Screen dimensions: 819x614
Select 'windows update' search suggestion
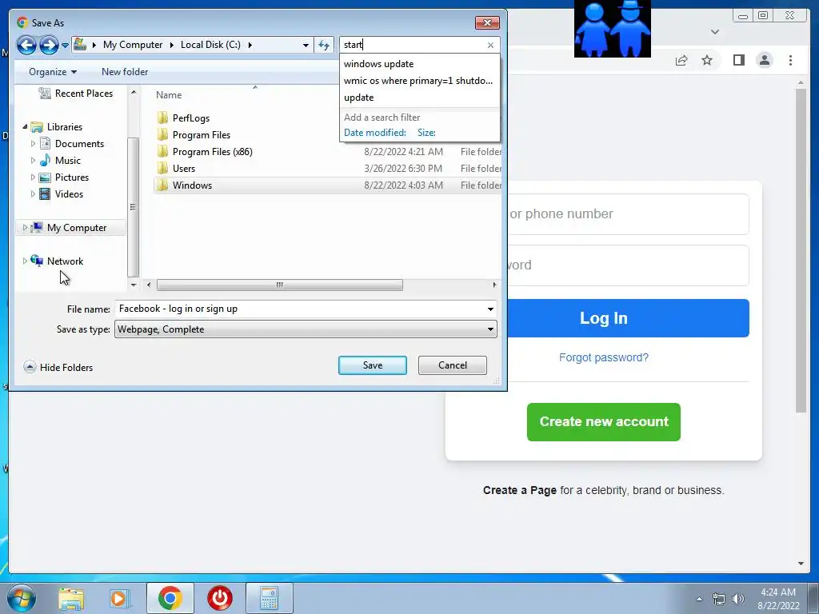378,64
